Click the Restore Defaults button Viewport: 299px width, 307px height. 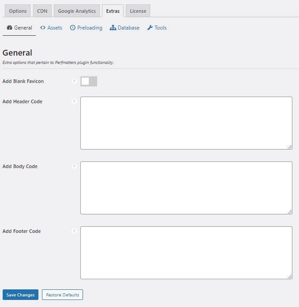pyautogui.click(x=62, y=295)
